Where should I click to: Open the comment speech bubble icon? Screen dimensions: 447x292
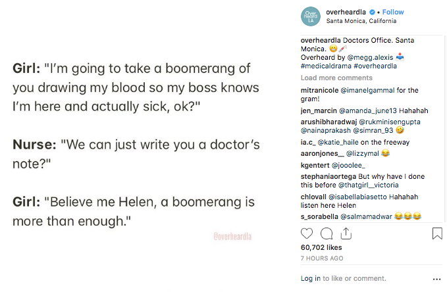(x=327, y=234)
